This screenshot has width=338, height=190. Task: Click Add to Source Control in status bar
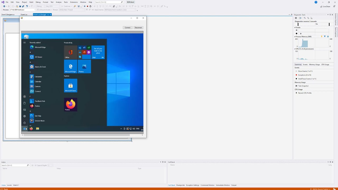321,189
